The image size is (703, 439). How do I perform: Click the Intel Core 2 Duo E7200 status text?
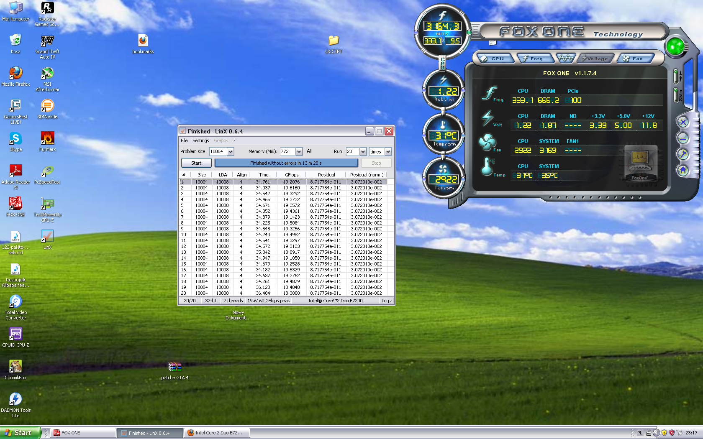[336, 301]
